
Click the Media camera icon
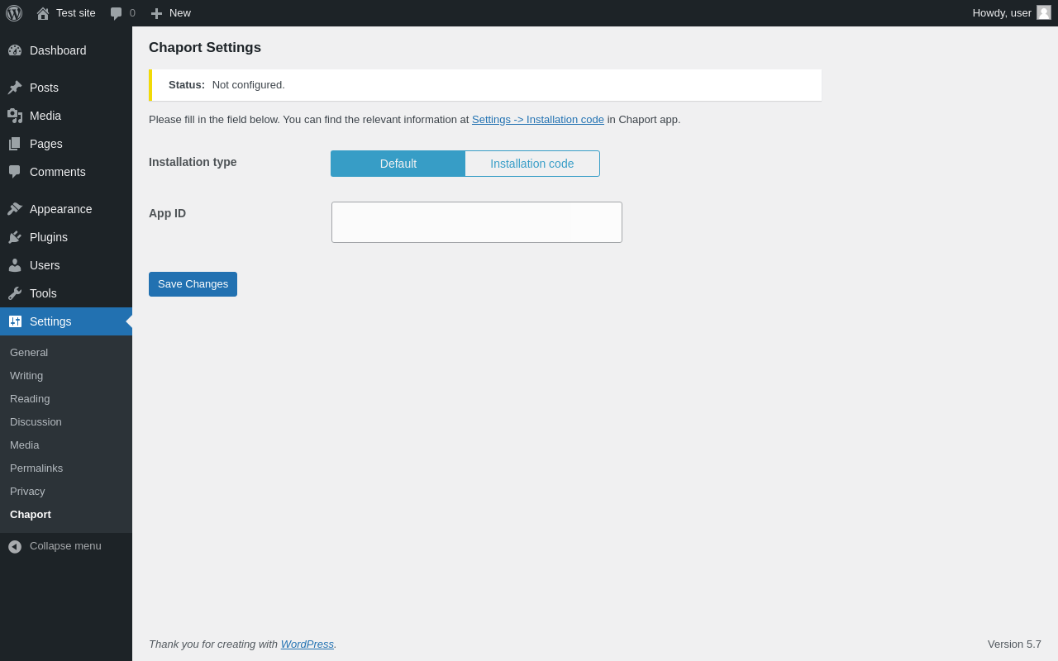[15, 116]
